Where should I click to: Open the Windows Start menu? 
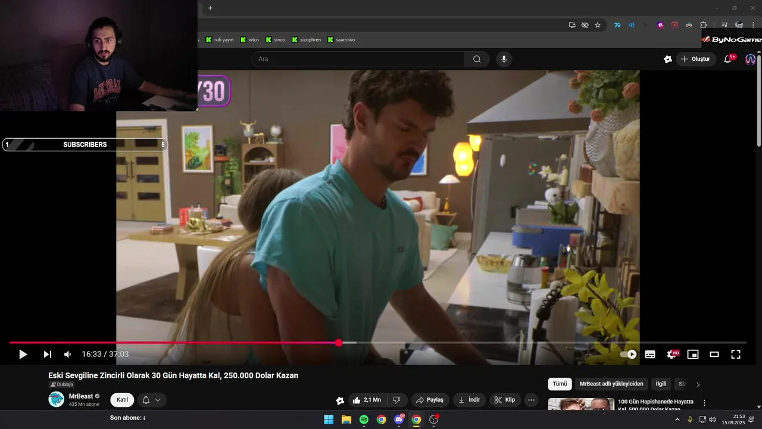[329, 419]
